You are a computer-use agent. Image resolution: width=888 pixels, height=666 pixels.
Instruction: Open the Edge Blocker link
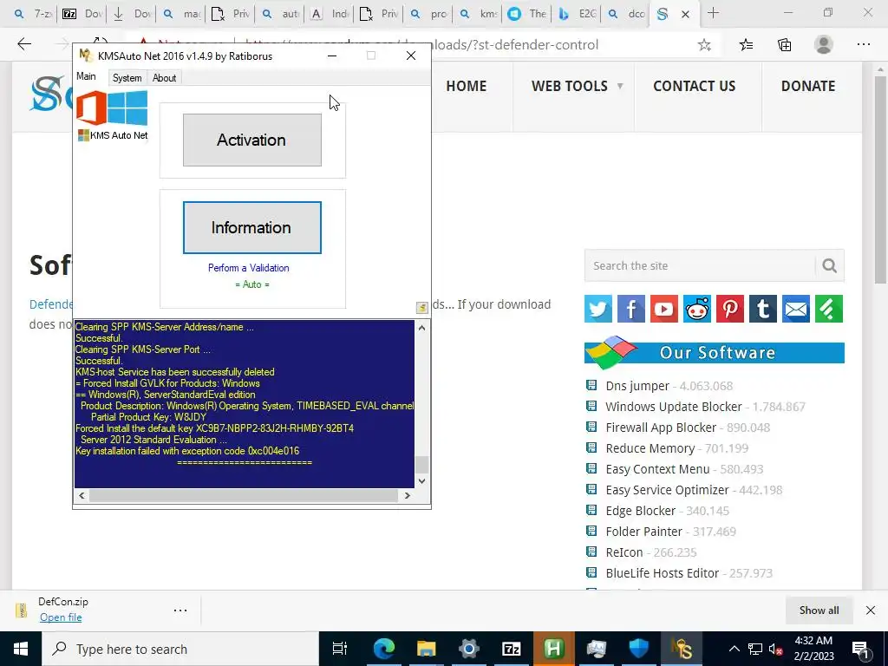coord(641,511)
